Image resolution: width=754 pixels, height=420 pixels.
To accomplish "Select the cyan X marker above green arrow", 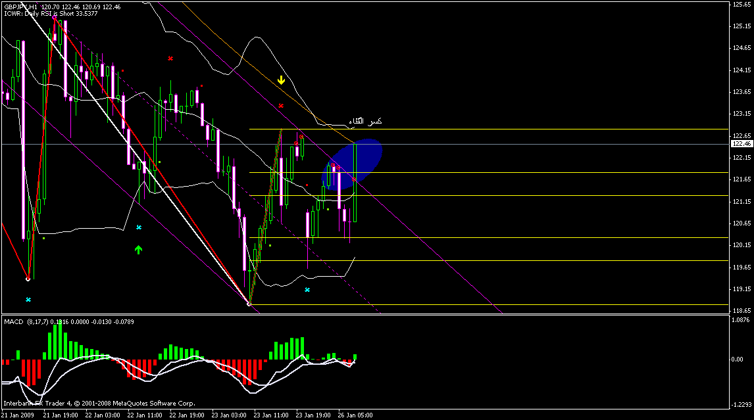I will [138, 227].
